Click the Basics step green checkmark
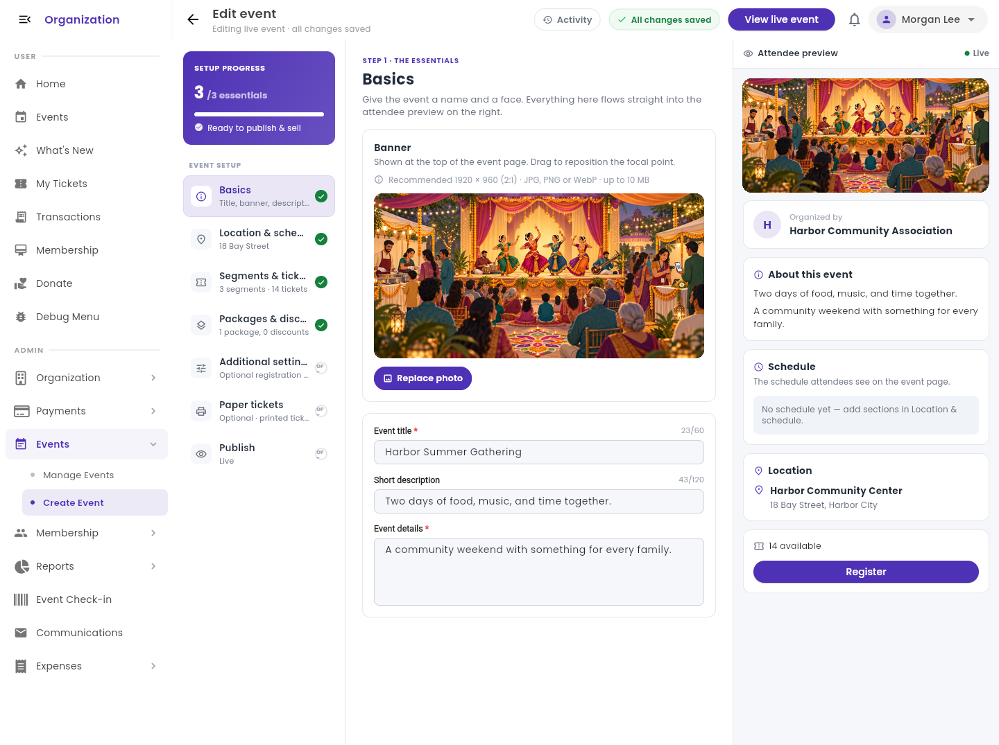This screenshot has height=745, width=999. [x=321, y=196]
